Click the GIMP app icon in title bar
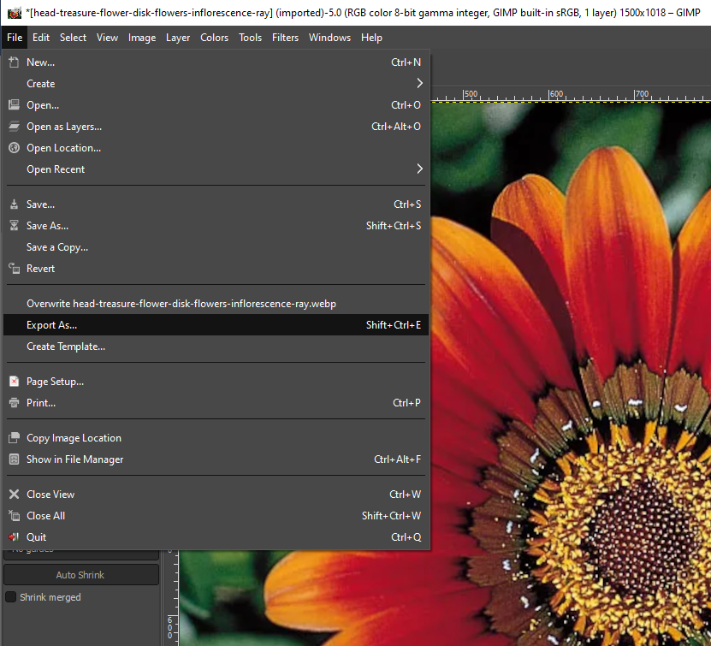This screenshot has height=646, width=711. coord(15,13)
